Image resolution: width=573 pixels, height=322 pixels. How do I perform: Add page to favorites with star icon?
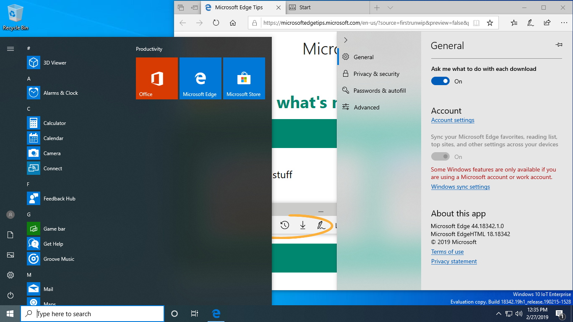click(x=490, y=23)
